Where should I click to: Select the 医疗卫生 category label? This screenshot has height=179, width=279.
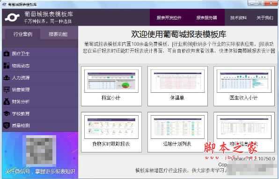coord(21,54)
